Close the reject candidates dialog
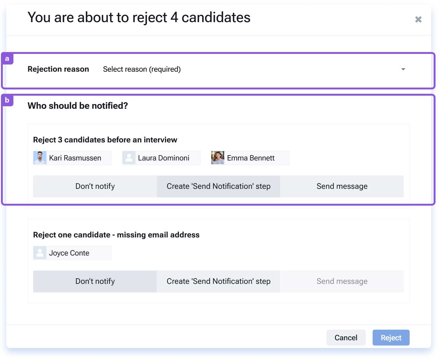443x358 pixels. coord(418,19)
